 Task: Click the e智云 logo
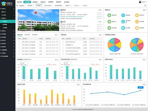point(7,3)
